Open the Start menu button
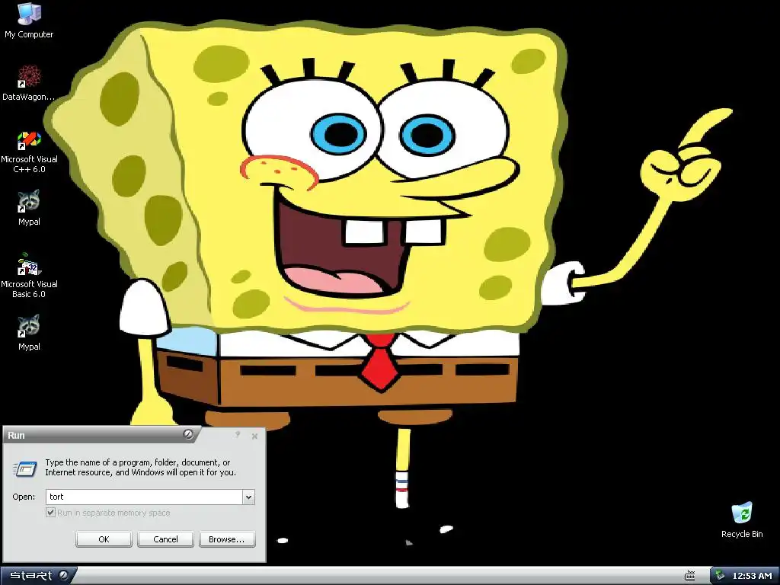 [x=37, y=576]
